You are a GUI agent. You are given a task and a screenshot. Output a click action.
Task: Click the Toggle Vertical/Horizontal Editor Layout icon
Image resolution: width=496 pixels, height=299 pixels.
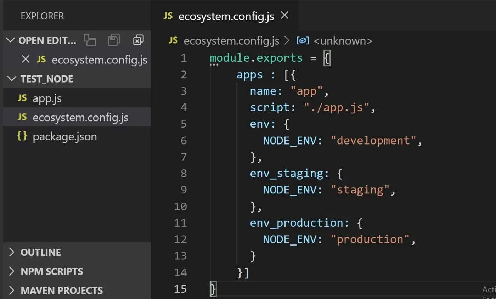(x=90, y=40)
